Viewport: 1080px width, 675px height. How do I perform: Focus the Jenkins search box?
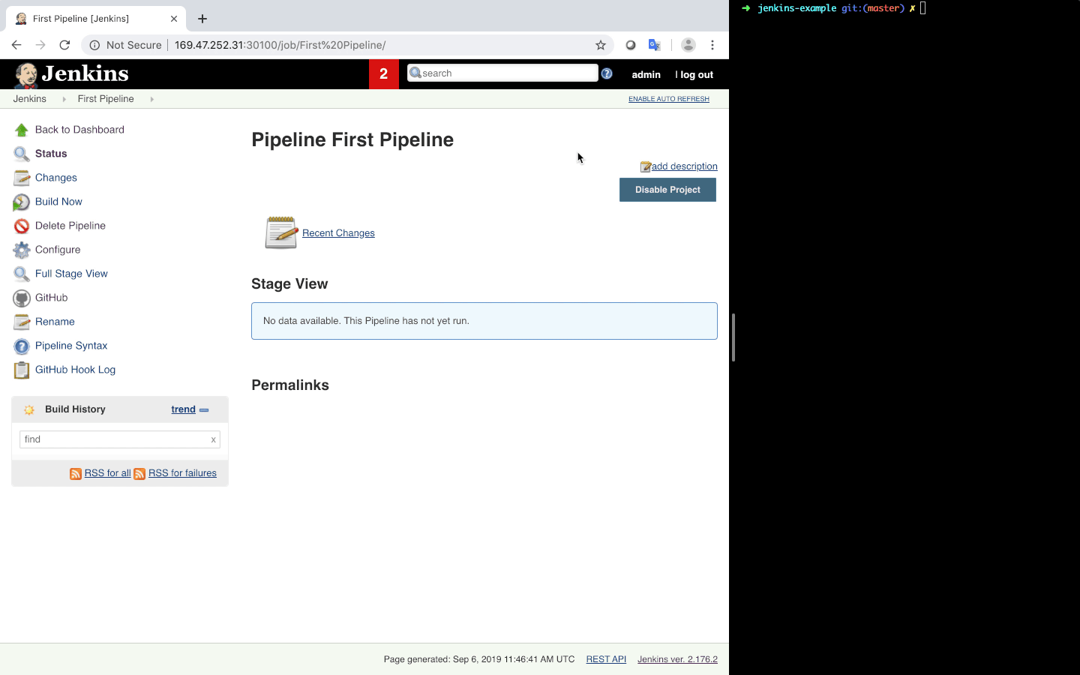tap(502, 73)
